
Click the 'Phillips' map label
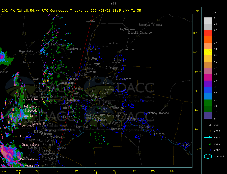(114, 116)
